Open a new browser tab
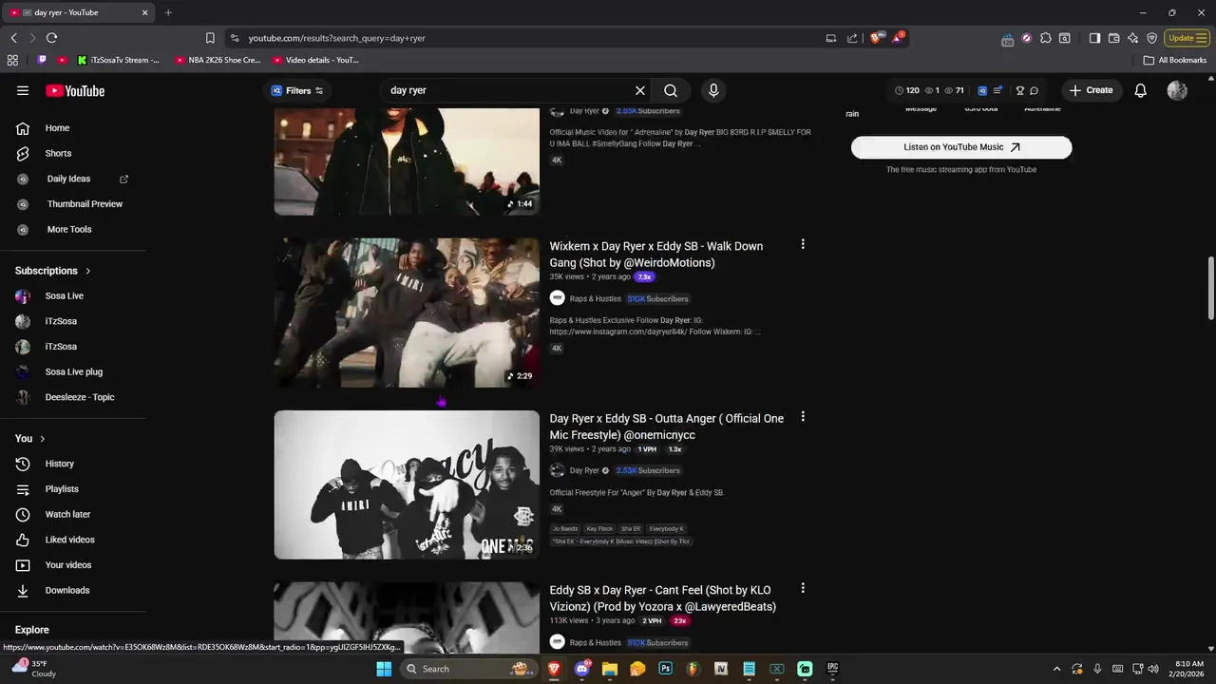Viewport: 1216px width, 684px height. (x=168, y=12)
